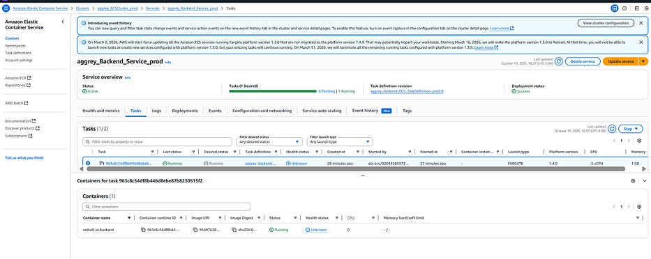
Task: Open Configuration and networking tab
Action: [x=262, y=111]
